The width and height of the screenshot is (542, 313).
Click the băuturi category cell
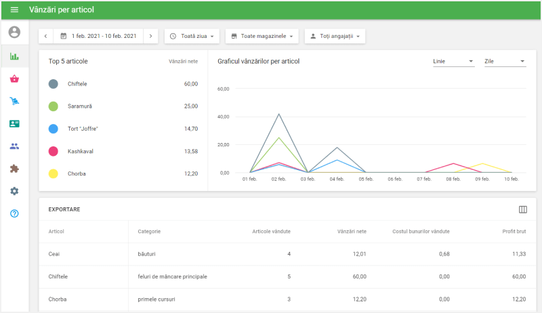pyautogui.click(x=146, y=254)
